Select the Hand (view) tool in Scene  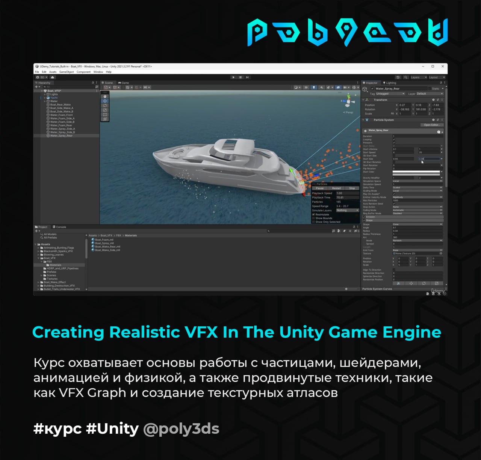click(x=105, y=96)
